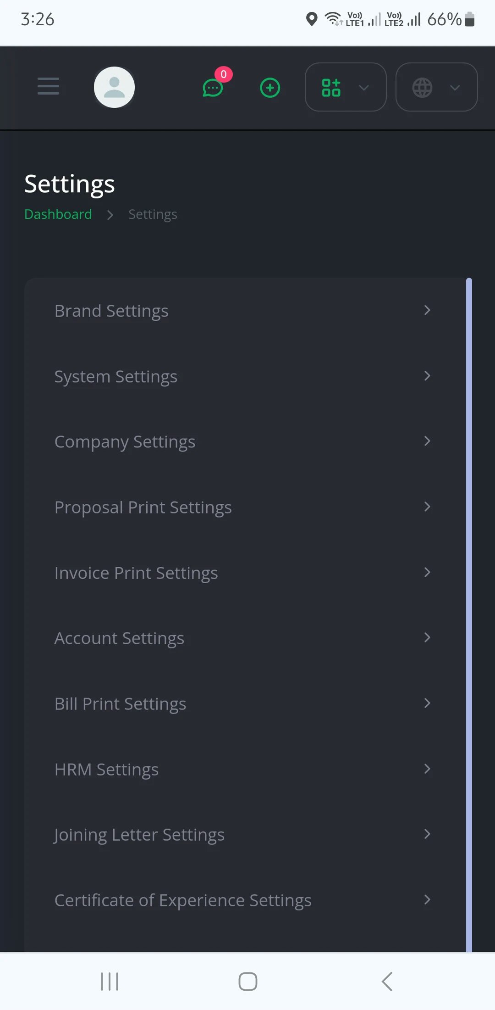The width and height of the screenshot is (495, 1010).
Task: Open the chat messages icon
Action: pyautogui.click(x=213, y=88)
